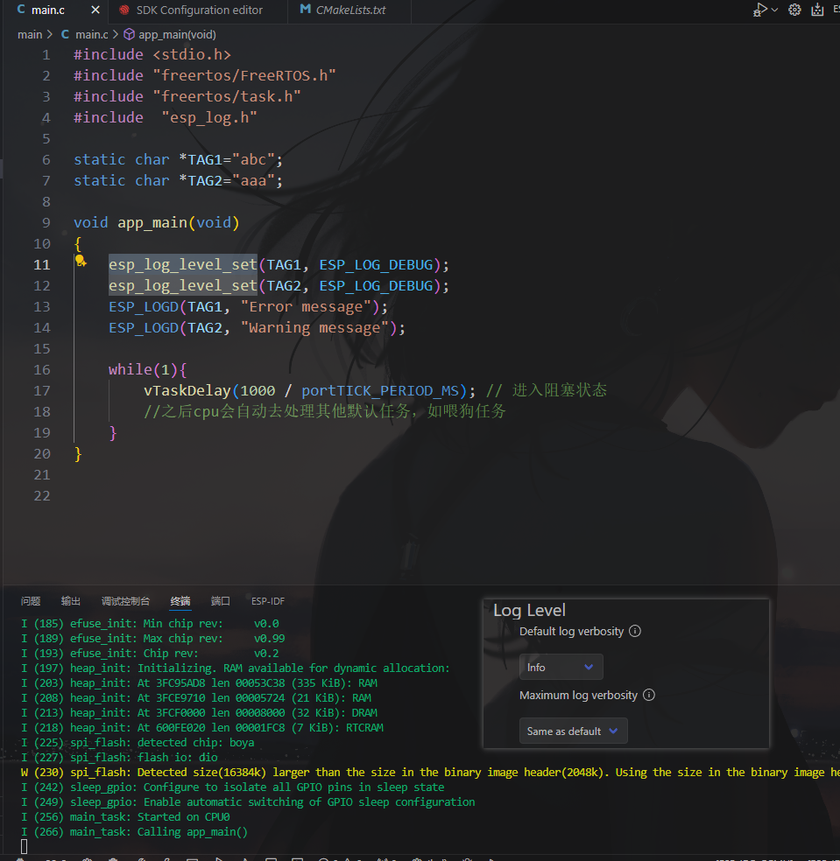Click terminal line 'efuse_init: Min chip rev'
Screen dimensions: 840x861
coord(150,624)
